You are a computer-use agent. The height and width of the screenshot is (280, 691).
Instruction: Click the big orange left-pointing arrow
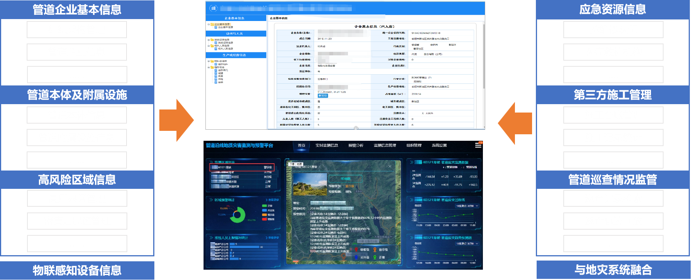tap(515, 123)
